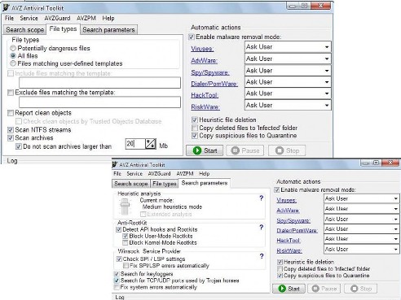Toggle Do not scan archives larger than
The height and width of the screenshot is (300, 401).
coord(19,146)
